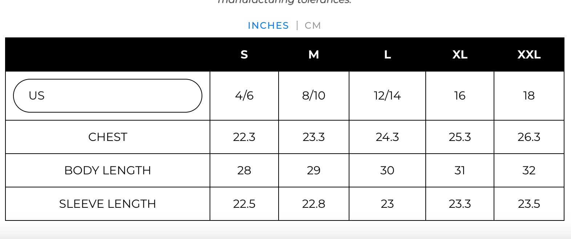Image resolution: width=571 pixels, height=239 pixels.
Task: Click the M column header
Action: point(313,54)
